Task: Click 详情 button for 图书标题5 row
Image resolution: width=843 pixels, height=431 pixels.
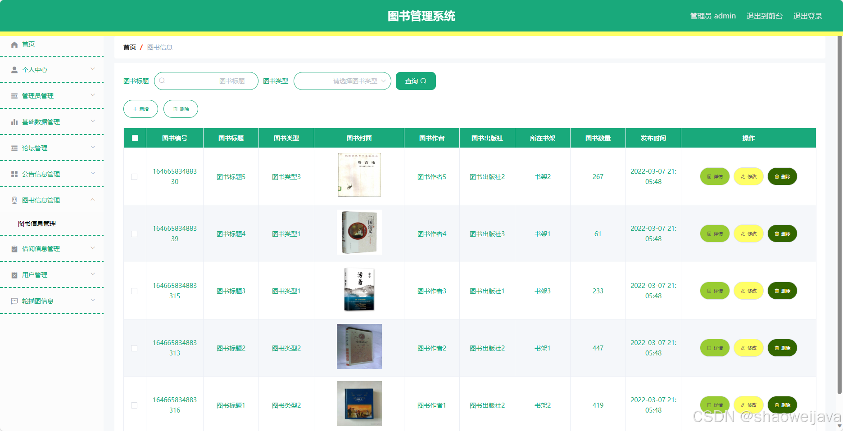Action: pos(715,176)
